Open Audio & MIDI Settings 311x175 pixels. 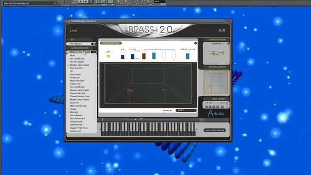(x=215, y=130)
